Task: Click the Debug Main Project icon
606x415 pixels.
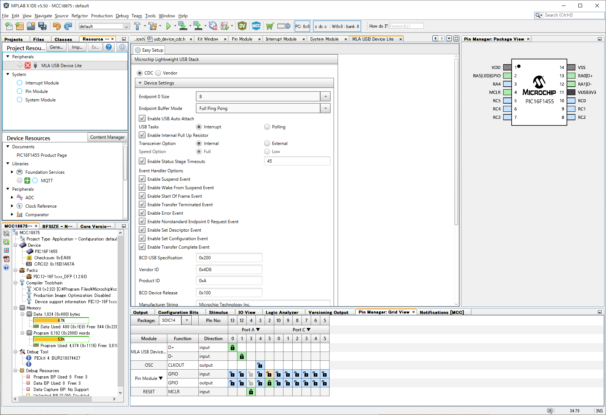Action: coord(224,26)
